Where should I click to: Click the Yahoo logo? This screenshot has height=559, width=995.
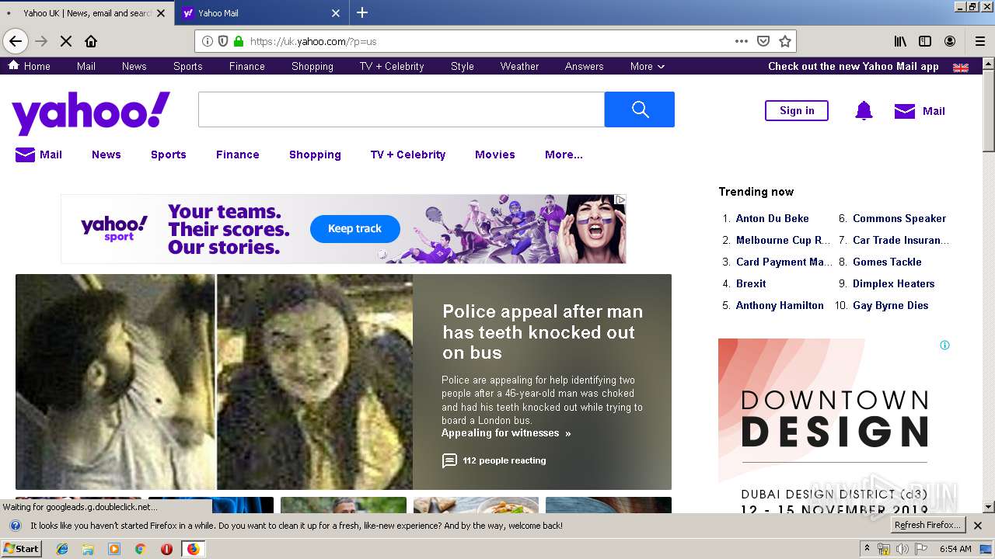(91, 113)
